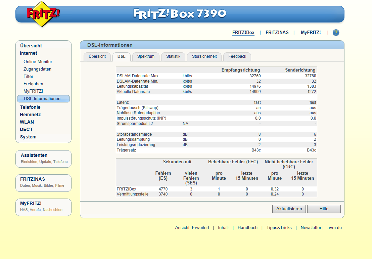Open the Newsletter footer link
Screen dimensions: 372x259
click(x=311, y=228)
